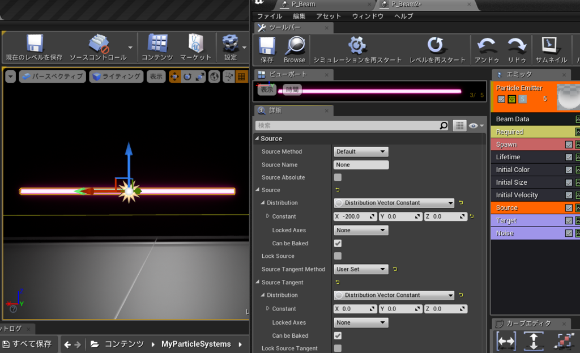This screenshot has height=353, width=580.
Task: Open Source Method dropdown
Action: tap(361, 151)
